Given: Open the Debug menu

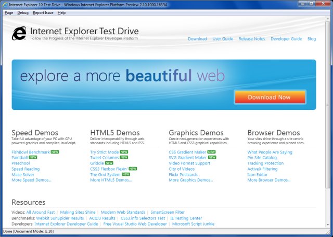Looking at the screenshot, I should [x=23, y=12].
